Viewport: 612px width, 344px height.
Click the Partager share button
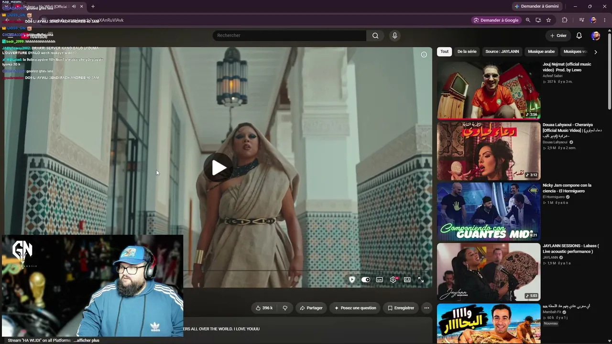[311, 308]
